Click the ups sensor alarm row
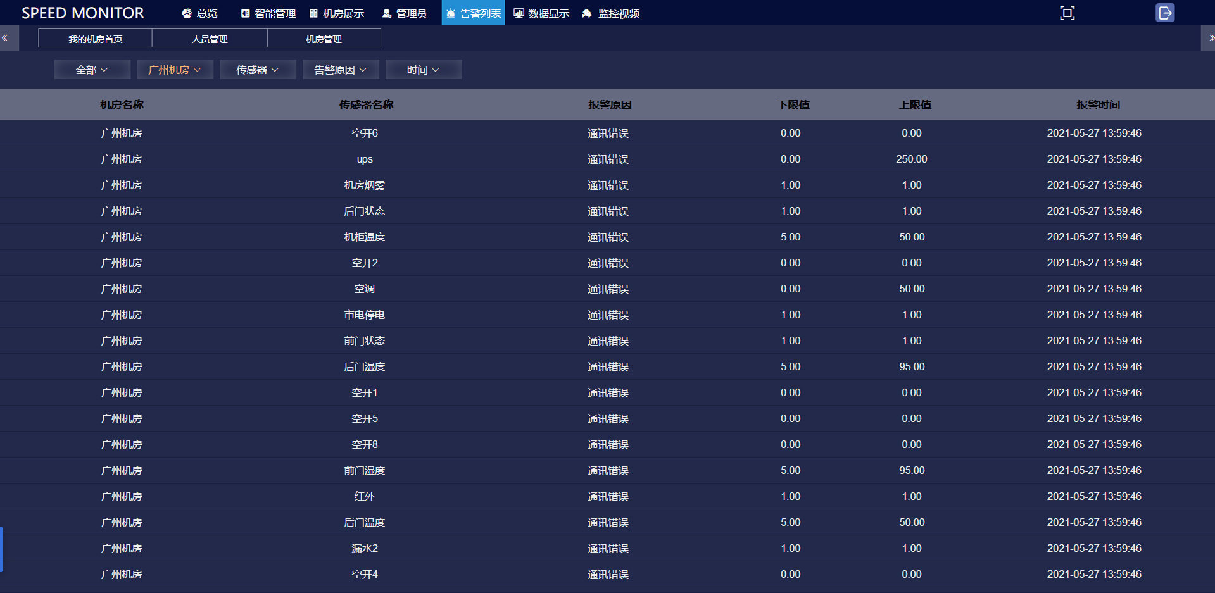This screenshot has width=1215, height=593. pos(365,159)
